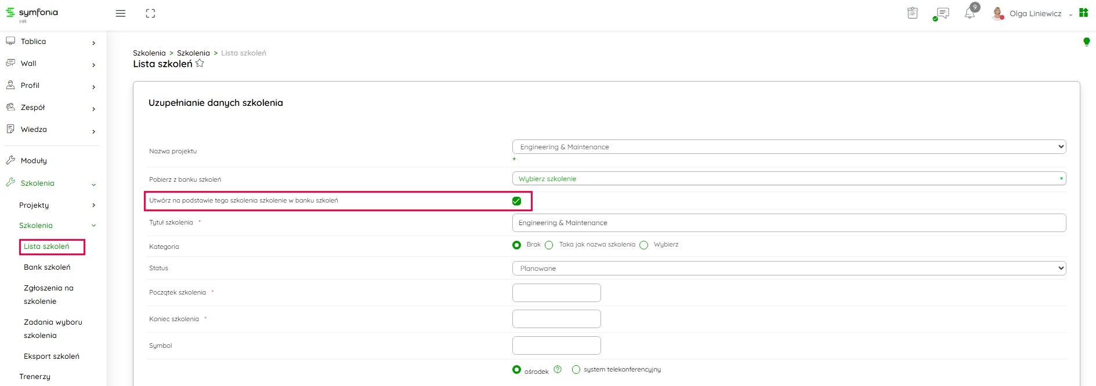
Task: Open the notifications bell
Action: [970, 13]
